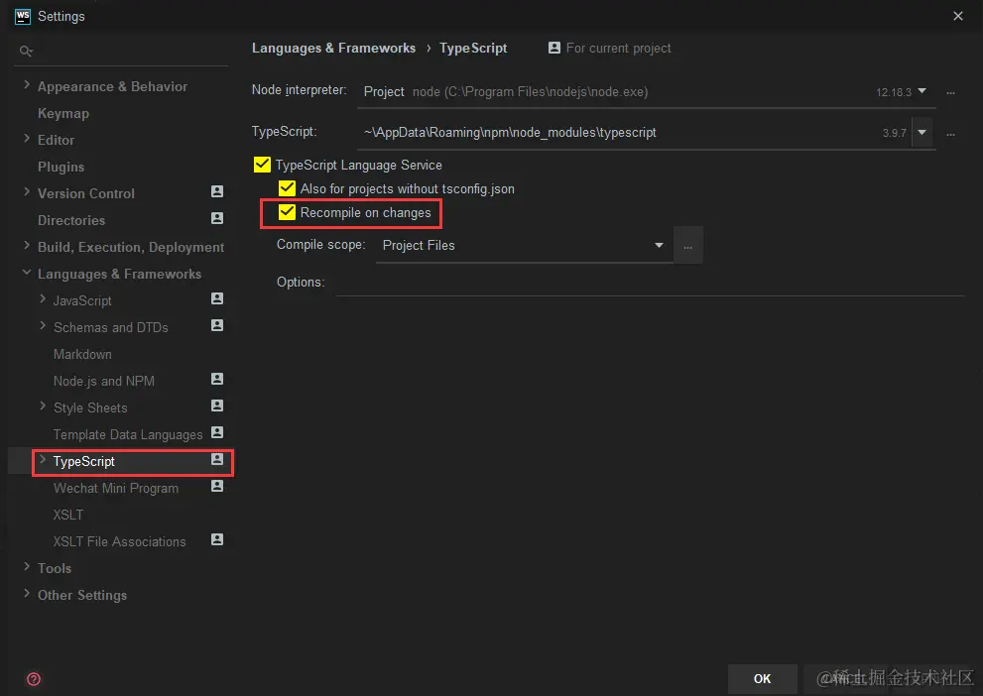
Task: Click the settings search magnifier icon
Action: click(26, 52)
